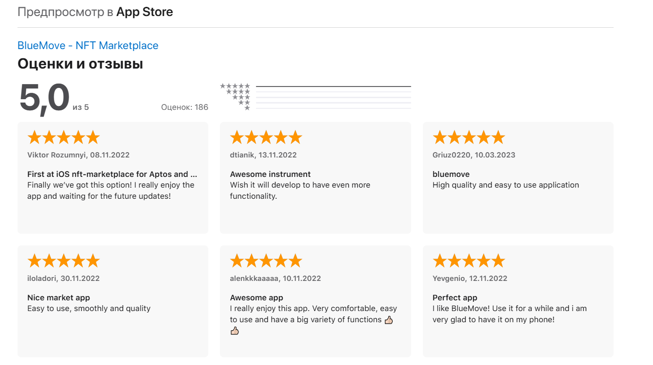653x365 pixels.
Task: Click star rating in Viktor Rozumnyi's review
Action: [x=63, y=138]
